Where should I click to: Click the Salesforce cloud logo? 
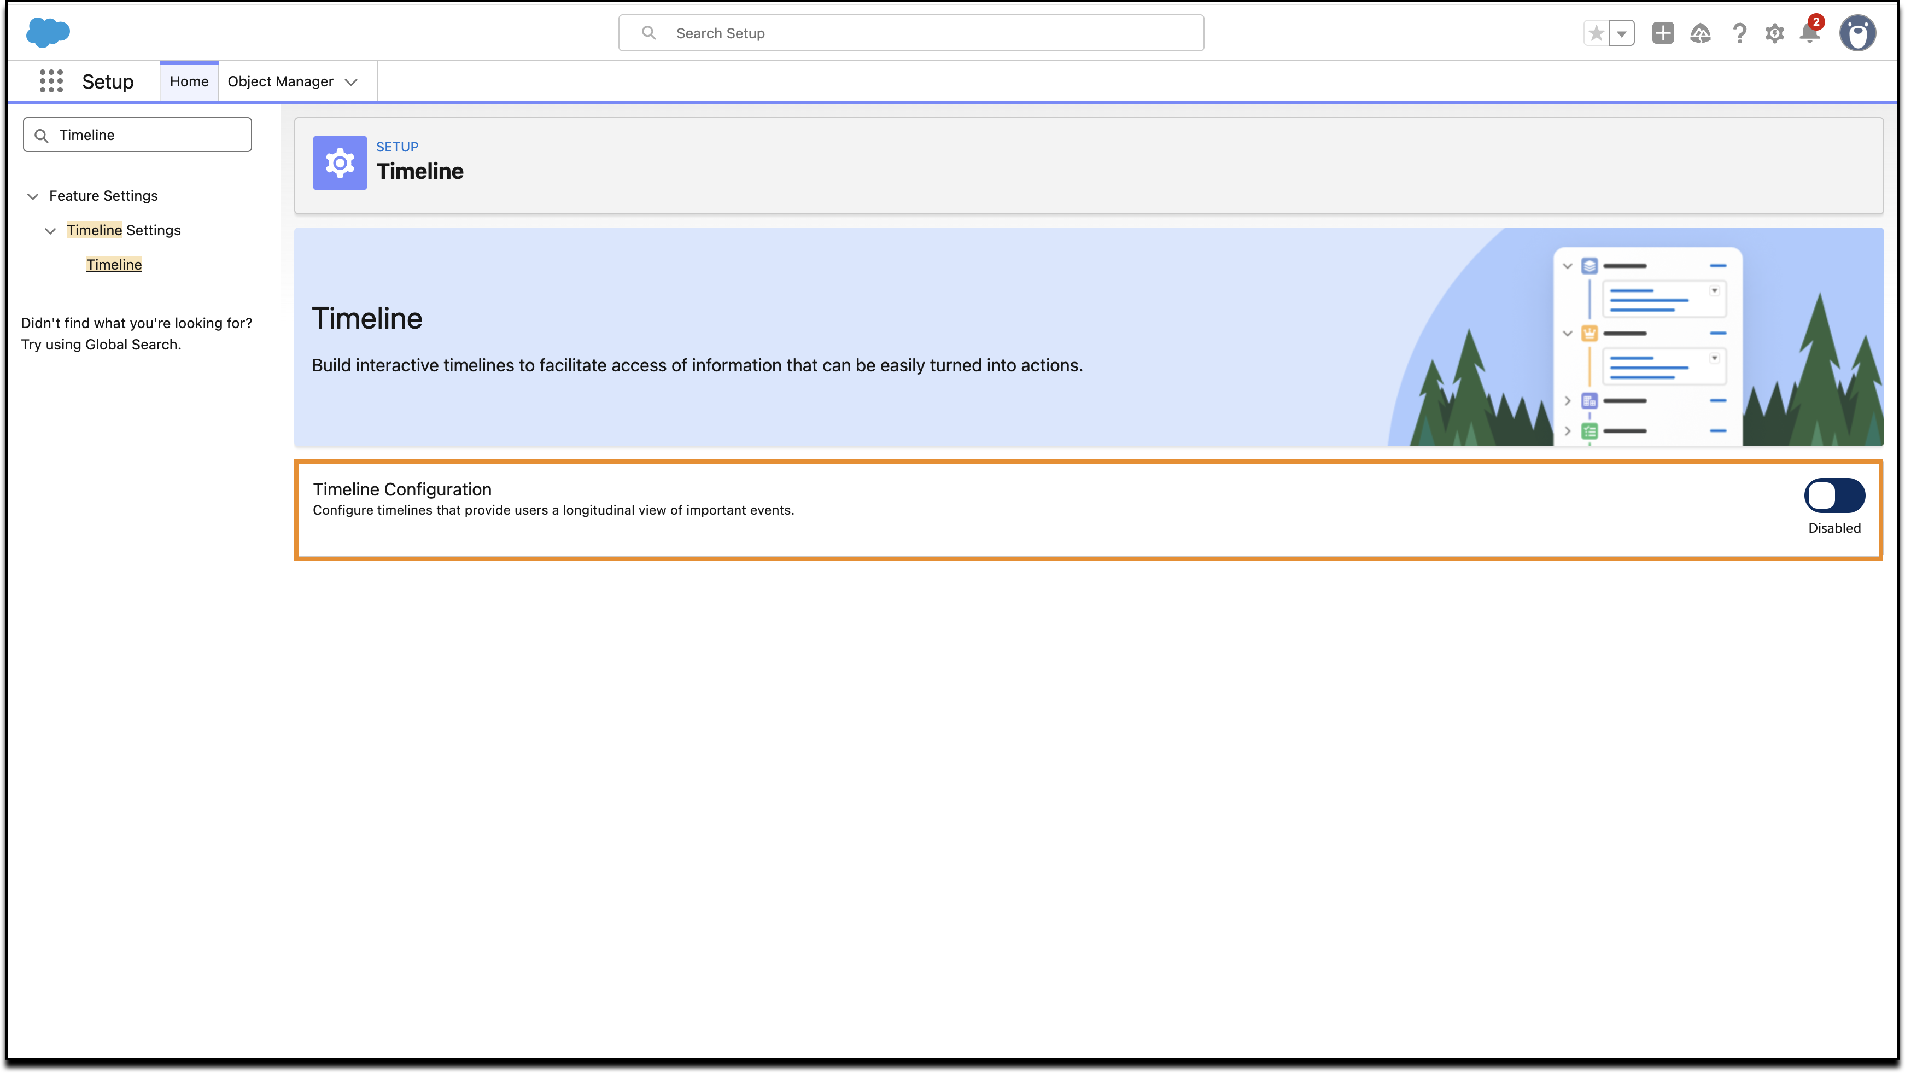pos(48,32)
